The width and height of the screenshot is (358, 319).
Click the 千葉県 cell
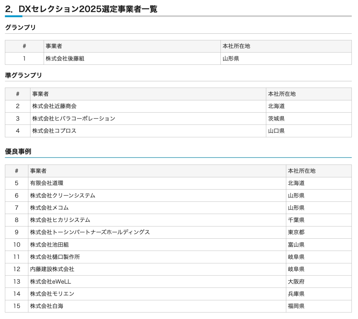click(x=319, y=220)
